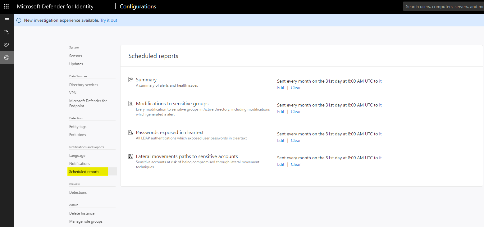Click the info icon in banner

click(19, 20)
